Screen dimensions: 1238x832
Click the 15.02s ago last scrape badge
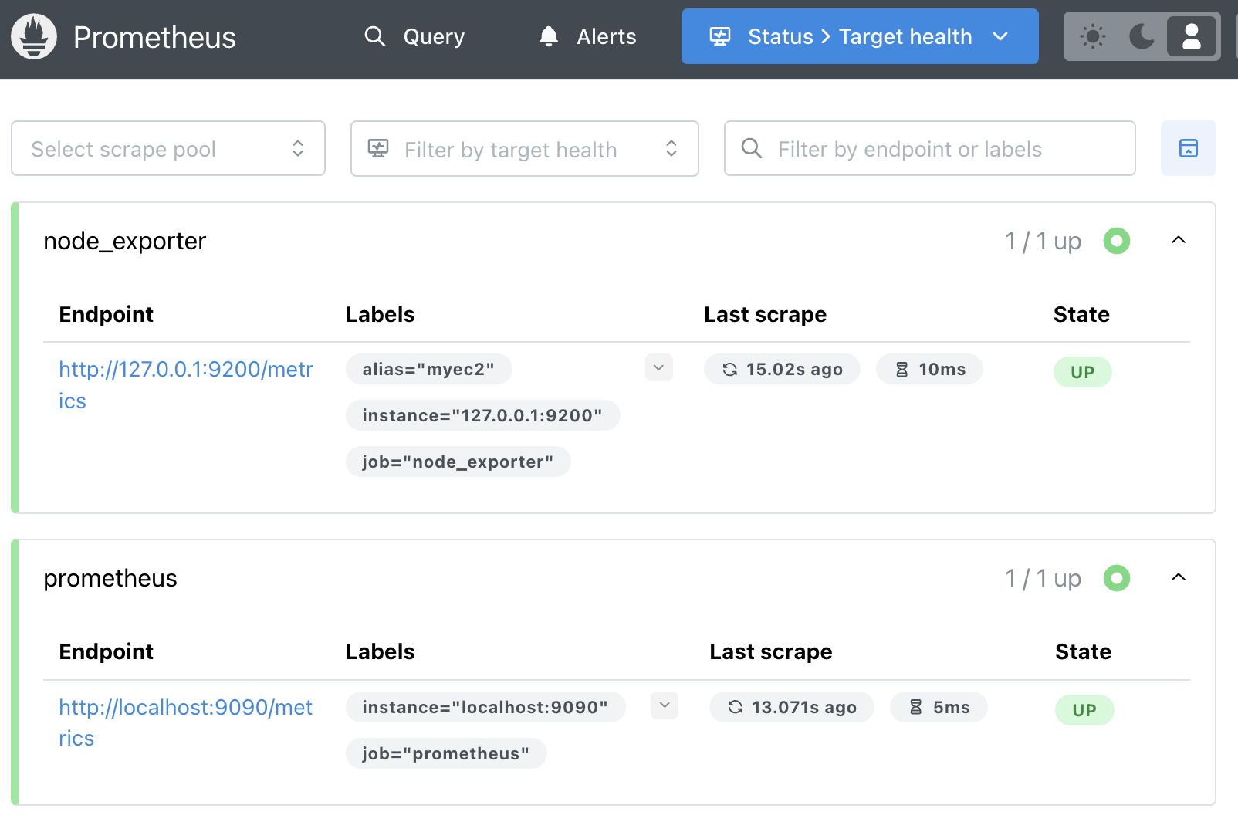[782, 369]
